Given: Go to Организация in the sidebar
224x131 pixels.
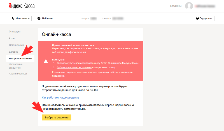Looking at the screenshot, I should [16, 45].
